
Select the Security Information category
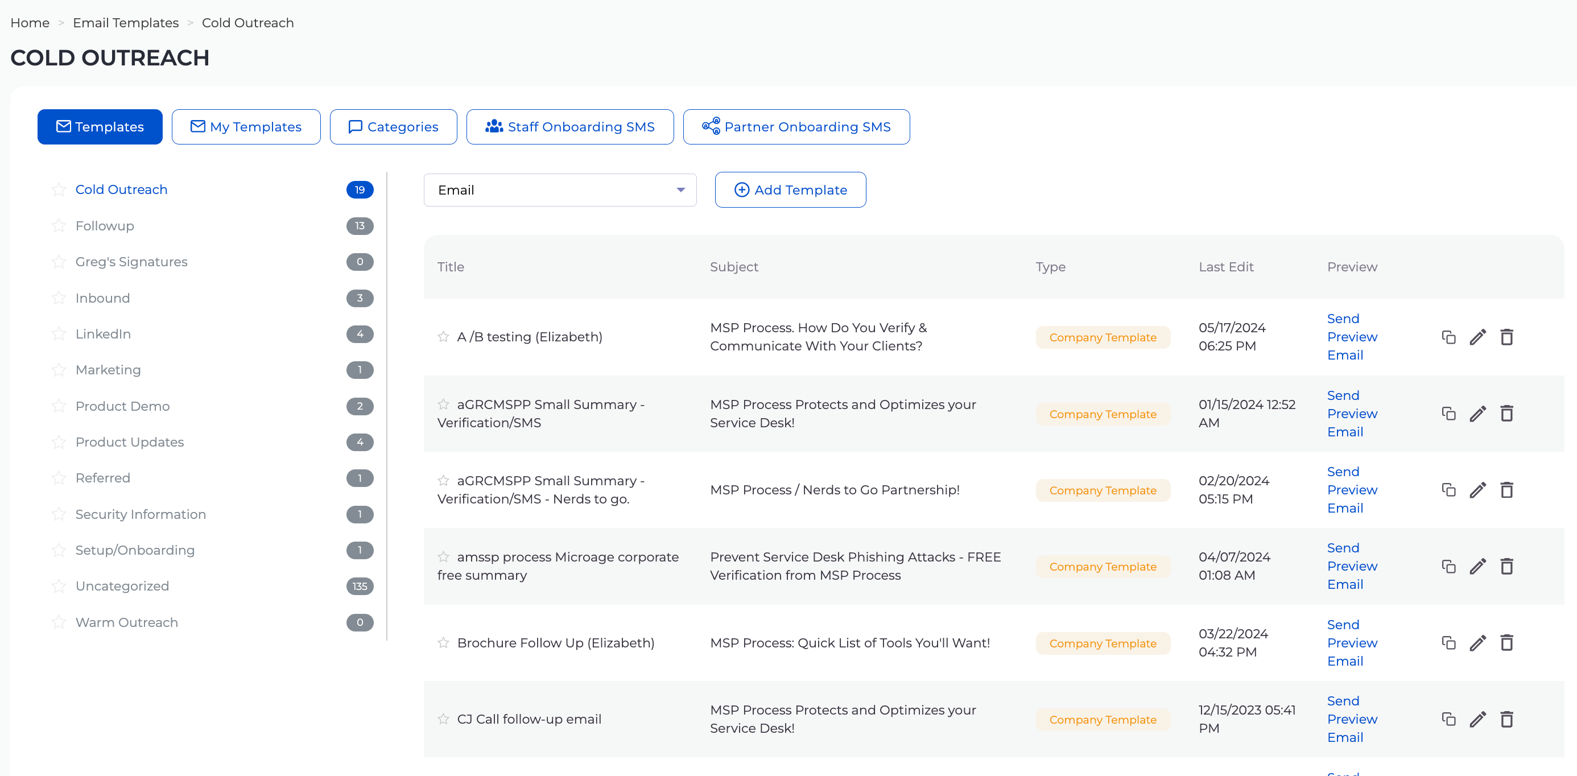140,514
